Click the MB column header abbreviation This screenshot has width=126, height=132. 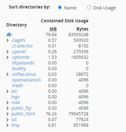53,29
